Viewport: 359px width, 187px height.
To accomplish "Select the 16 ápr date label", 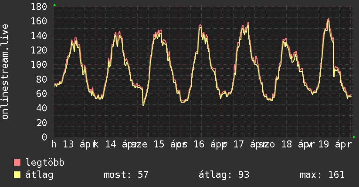I will coord(208,144).
